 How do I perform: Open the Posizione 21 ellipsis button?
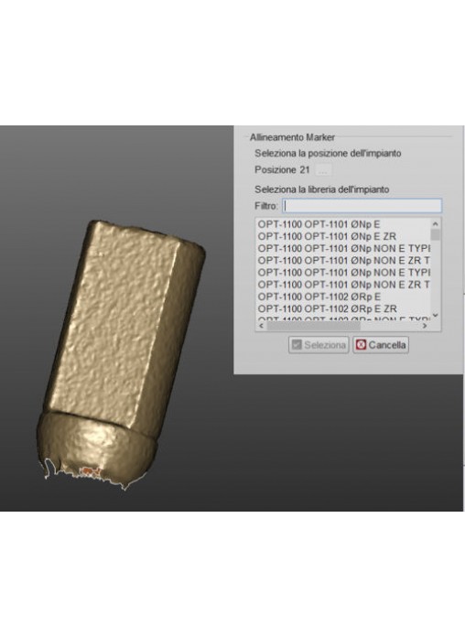click(323, 170)
